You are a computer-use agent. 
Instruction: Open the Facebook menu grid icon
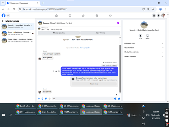(x=154, y=16)
